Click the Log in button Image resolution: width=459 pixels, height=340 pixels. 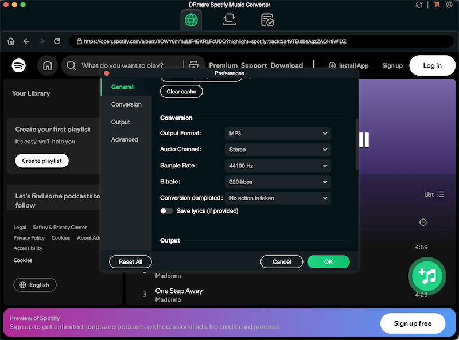click(432, 65)
